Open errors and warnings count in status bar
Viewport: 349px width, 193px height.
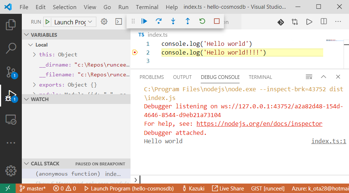65,189
